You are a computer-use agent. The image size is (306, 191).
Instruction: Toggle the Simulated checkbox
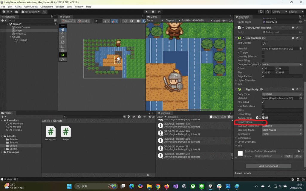pyautogui.click(x=263, y=102)
